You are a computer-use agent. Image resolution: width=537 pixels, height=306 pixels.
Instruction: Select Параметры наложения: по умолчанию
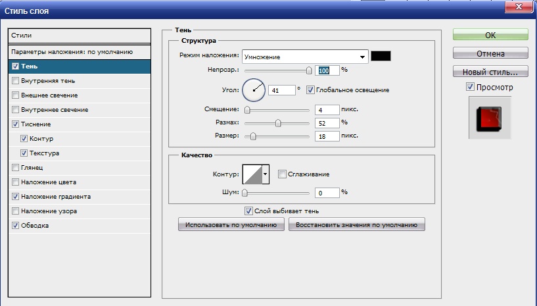tap(72, 51)
